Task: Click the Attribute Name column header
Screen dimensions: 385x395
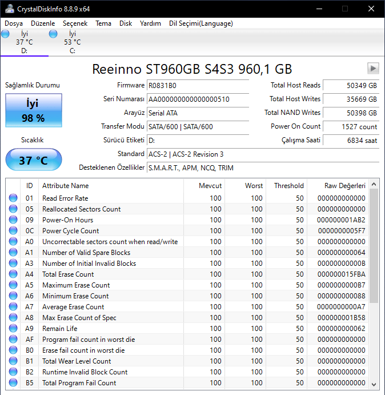Action: pos(66,186)
